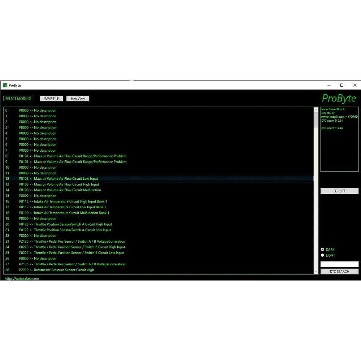Click the ProByte app icon in title bar

point(5,85)
